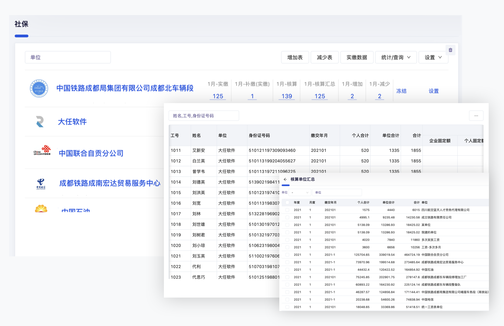Check the row for 我建的单位
Viewport: 504px width, 326px height.
287,232
